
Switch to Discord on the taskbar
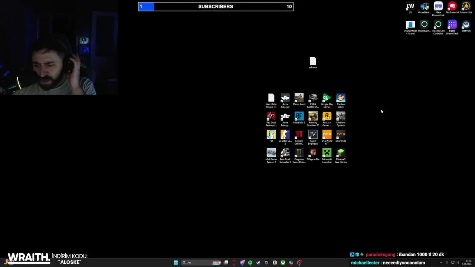coord(242,263)
